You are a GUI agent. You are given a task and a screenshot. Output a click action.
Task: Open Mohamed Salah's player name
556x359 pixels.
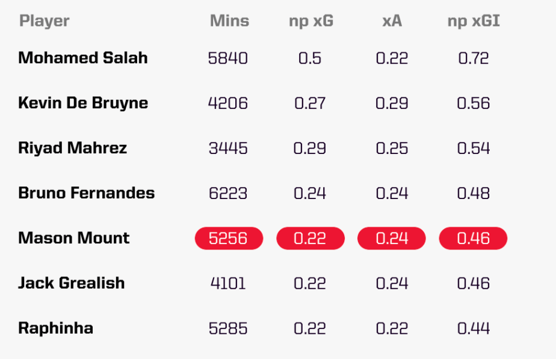83,58
